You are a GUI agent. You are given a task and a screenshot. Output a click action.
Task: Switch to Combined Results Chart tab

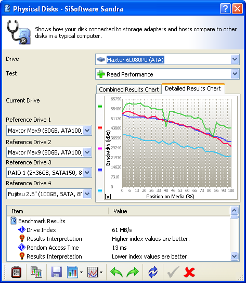128,89
